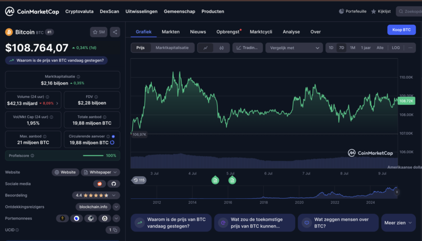
Task: Open the Marktcycli tab
Action: pyautogui.click(x=261, y=32)
